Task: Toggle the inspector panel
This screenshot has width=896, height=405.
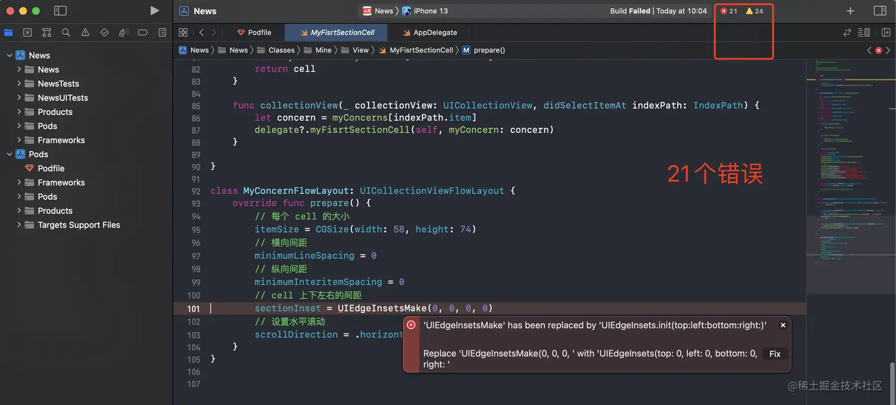Action: (x=880, y=11)
